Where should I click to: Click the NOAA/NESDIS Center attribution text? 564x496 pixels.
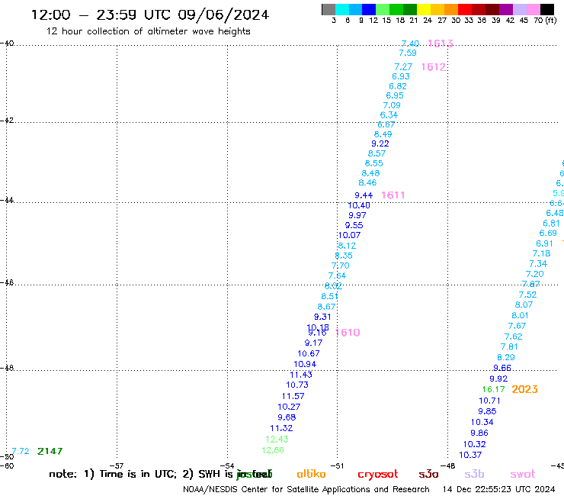tap(306, 490)
